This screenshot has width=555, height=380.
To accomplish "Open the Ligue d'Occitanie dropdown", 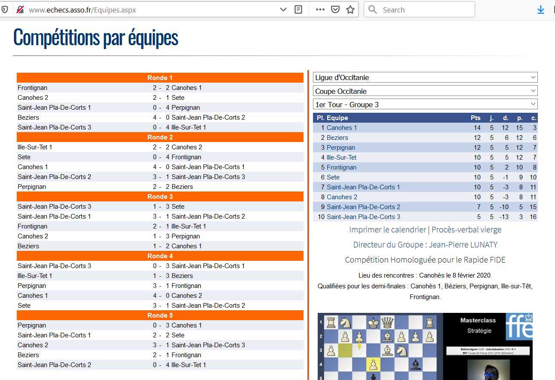I will tap(425, 77).
